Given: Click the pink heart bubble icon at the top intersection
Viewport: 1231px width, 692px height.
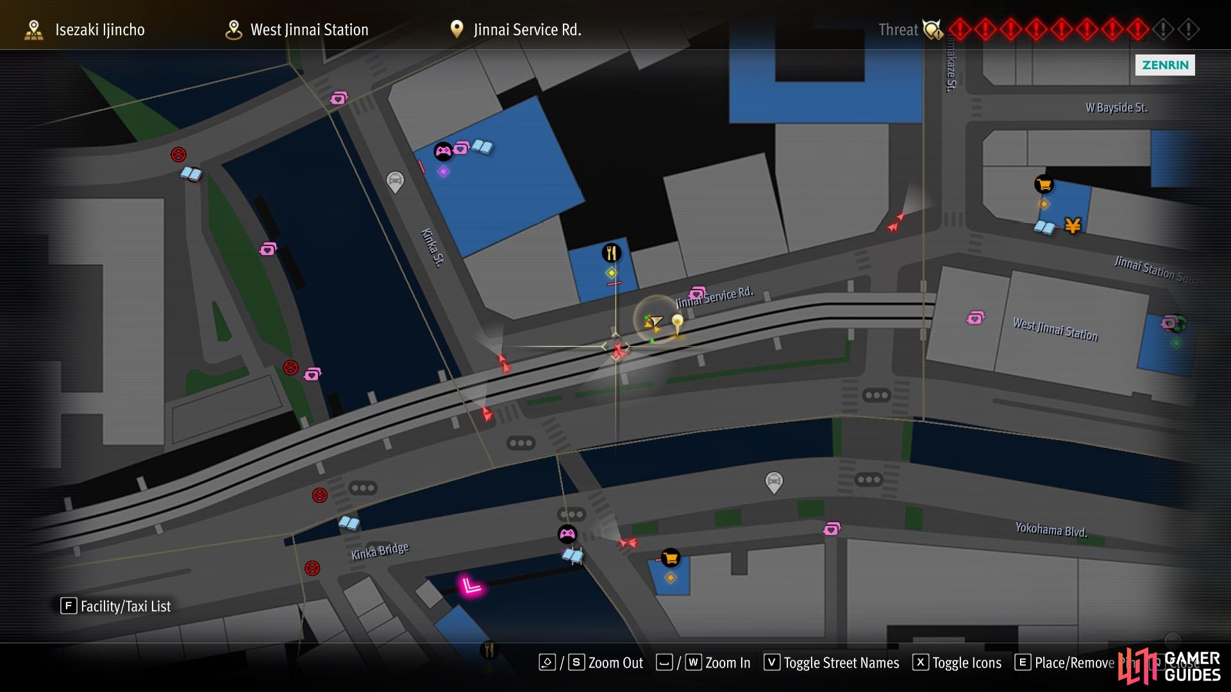Looking at the screenshot, I should 339,98.
